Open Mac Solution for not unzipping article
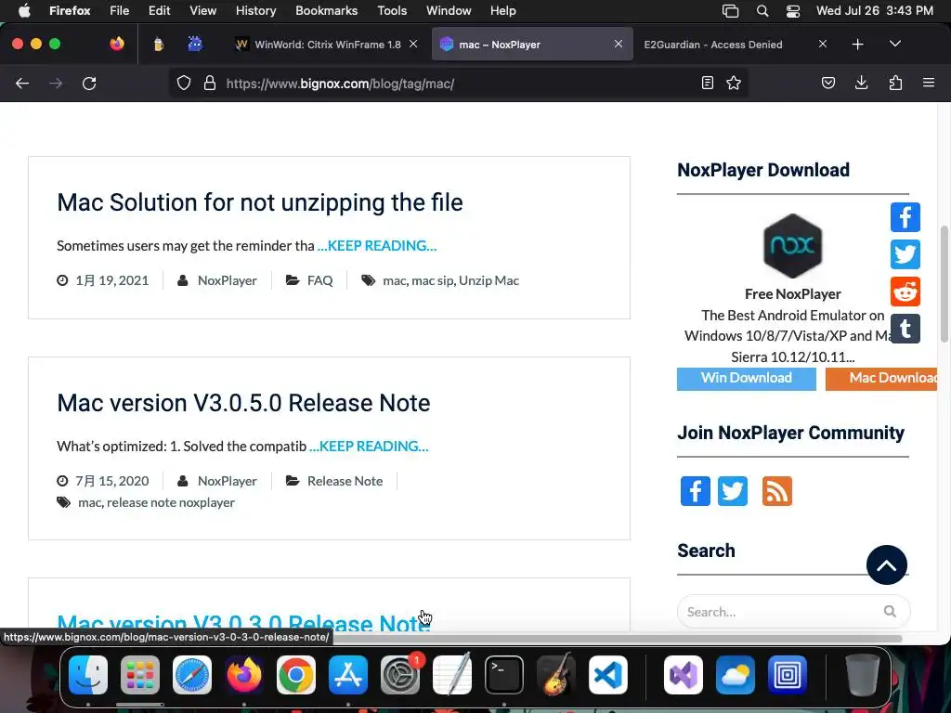This screenshot has height=713, width=951. [260, 201]
